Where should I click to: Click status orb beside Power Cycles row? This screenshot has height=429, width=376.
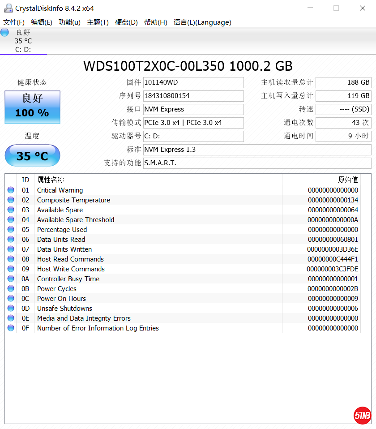11,289
